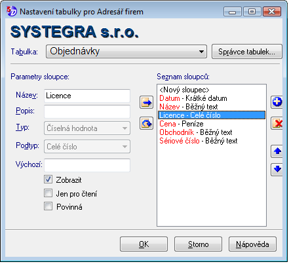The width and height of the screenshot is (289, 264).
Task: Enable the Jen pro čtení checkbox
Action: point(48,193)
